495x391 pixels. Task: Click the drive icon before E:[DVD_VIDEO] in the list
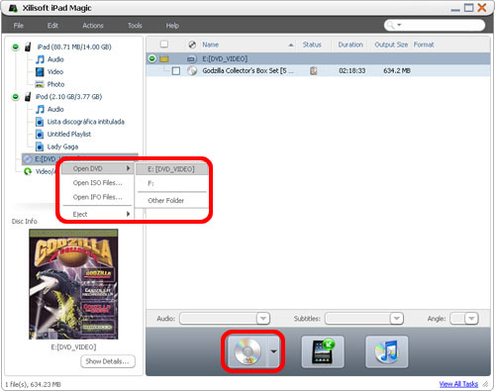coord(192,59)
